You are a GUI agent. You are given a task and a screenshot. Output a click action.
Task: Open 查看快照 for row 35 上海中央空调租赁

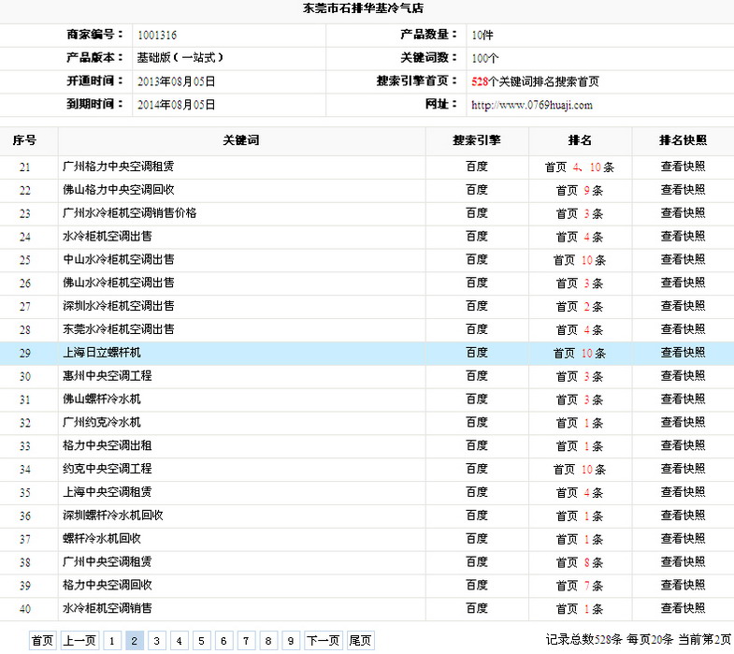pyautogui.click(x=683, y=492)
